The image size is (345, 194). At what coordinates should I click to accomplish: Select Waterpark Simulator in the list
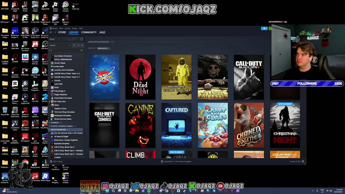[x=63, y=116]
